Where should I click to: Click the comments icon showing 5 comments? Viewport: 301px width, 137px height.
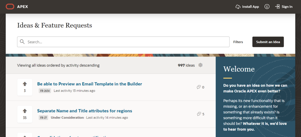(x=199, y=114)
